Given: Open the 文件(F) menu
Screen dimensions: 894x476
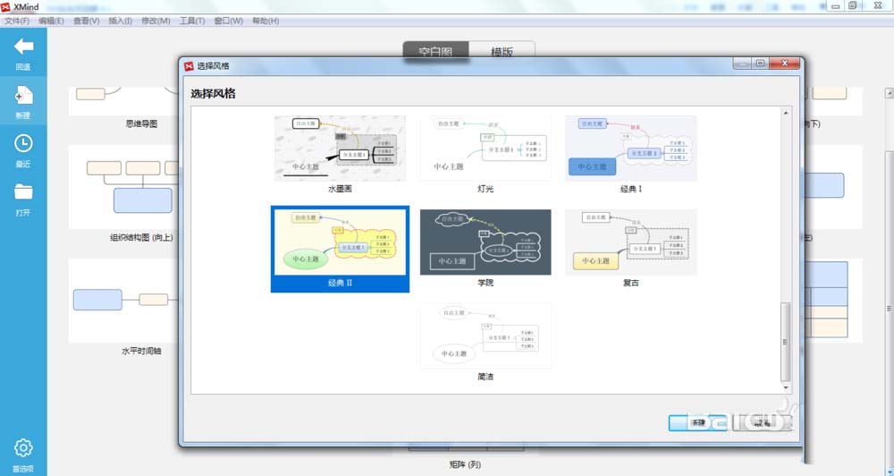Looking at the screenshot, I should (17, 21).
